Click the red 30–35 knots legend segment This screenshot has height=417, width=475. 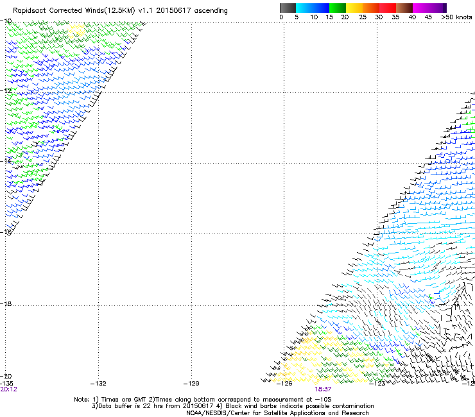[x=388, y=8]
